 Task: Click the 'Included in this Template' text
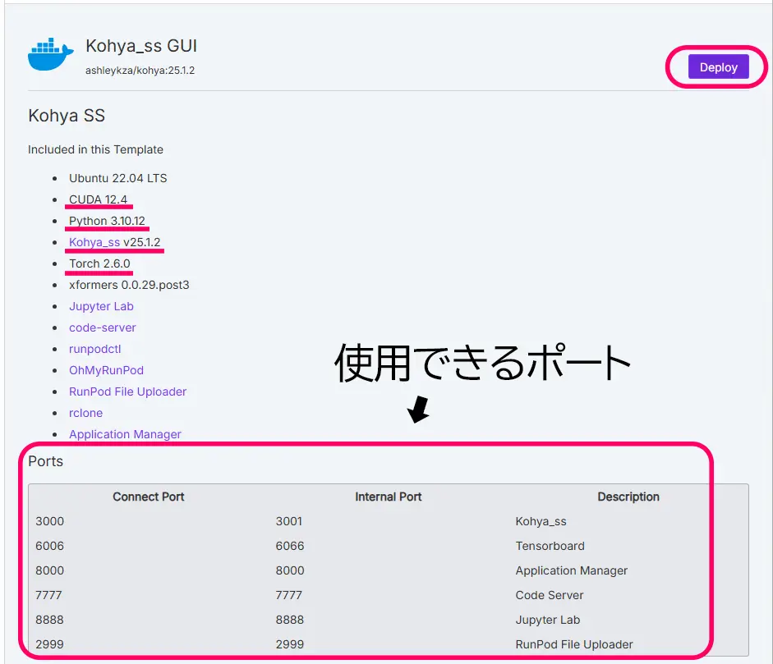(x=95, y=149)
